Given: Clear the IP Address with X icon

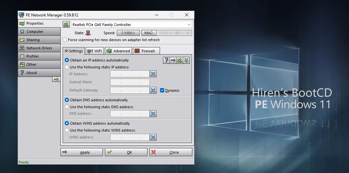Looking at the screenshot, I should point(153,74).
